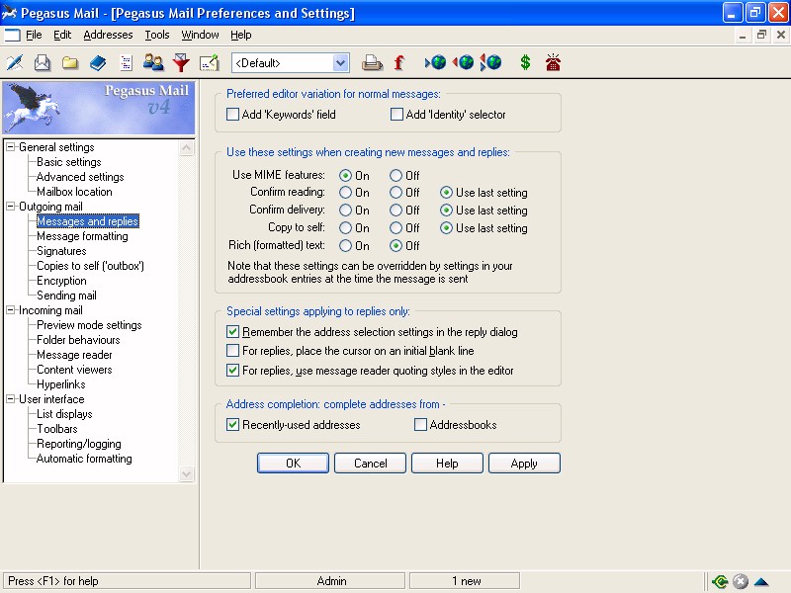
Task: Open the identity Default dropdown
Action: coord(340,63)
